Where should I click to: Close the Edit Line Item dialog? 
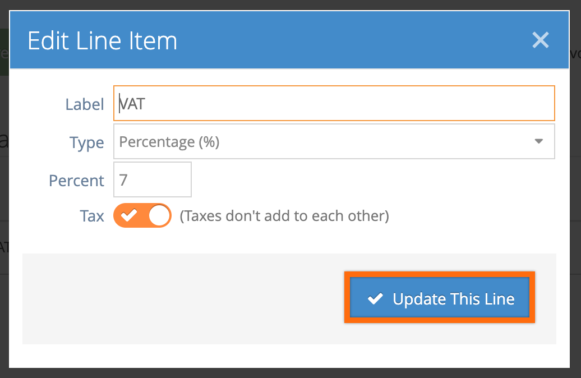tap(540, 40)
